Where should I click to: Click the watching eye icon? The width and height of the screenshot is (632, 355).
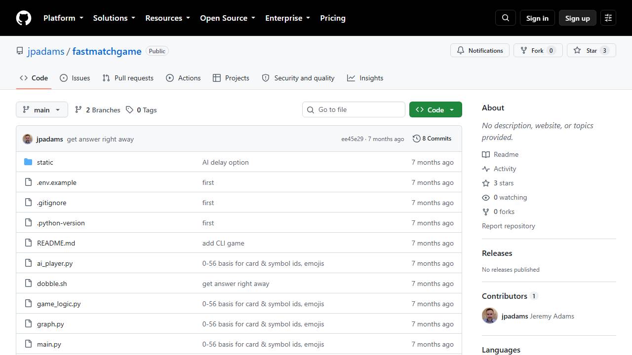[486, 197]
